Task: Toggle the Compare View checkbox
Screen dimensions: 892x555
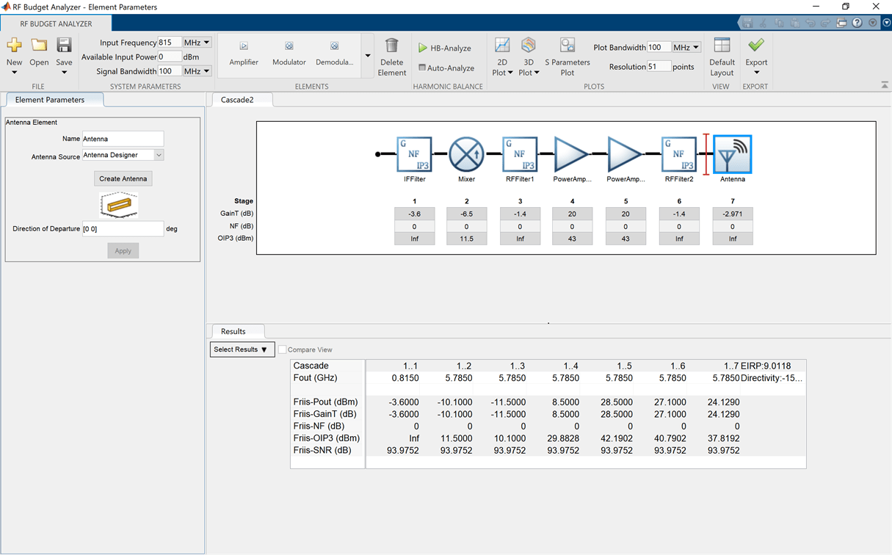Action: (283, 350)
